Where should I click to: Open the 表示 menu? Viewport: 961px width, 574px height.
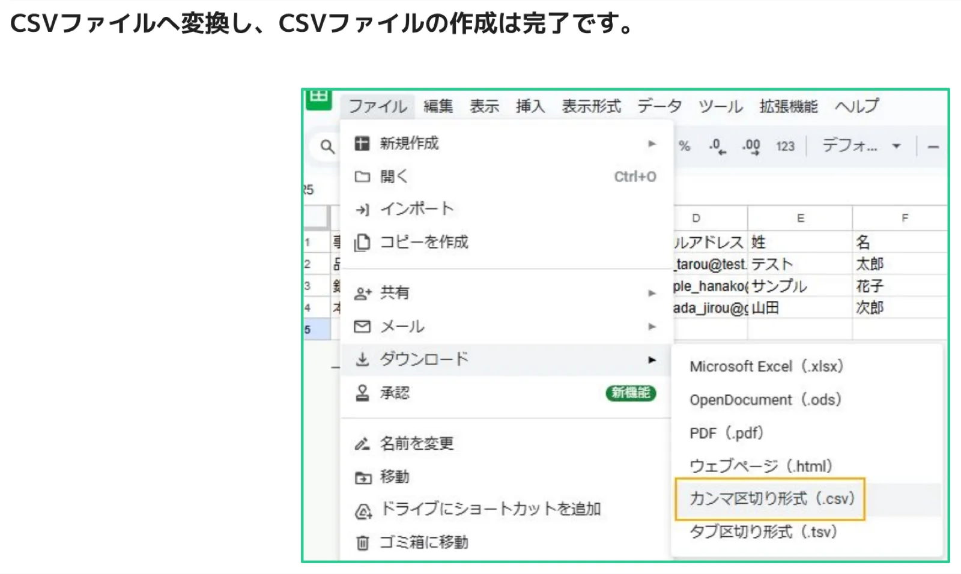pyautogui.click(x=484, y=106)
